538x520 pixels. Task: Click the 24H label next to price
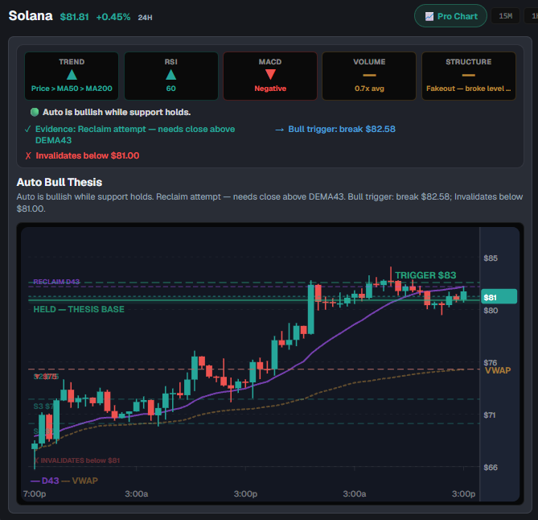click(x=145, y=18)
